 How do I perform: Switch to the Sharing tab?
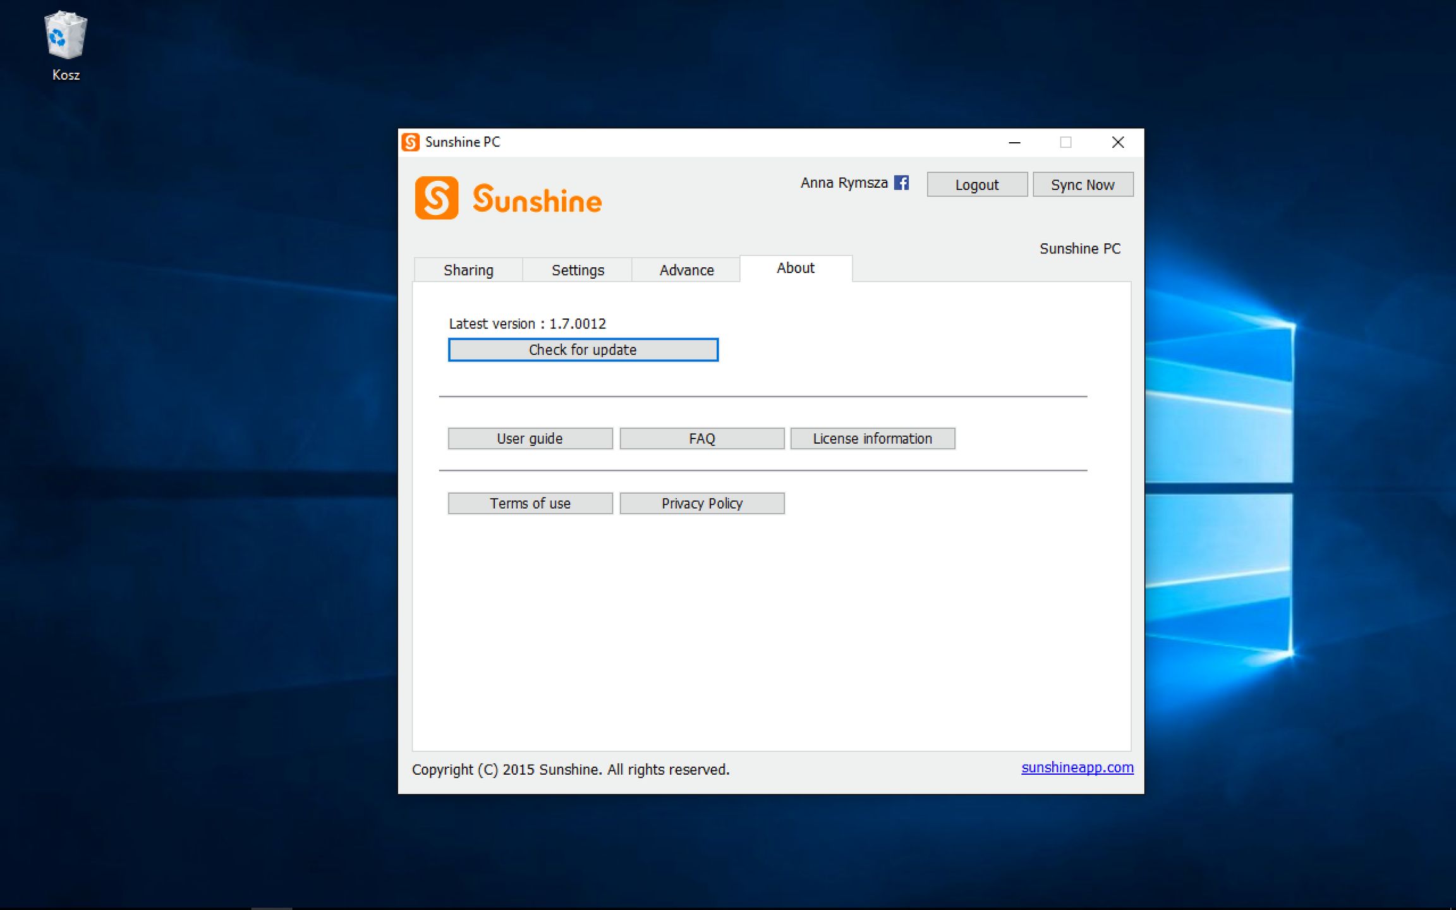coord(468,270)
